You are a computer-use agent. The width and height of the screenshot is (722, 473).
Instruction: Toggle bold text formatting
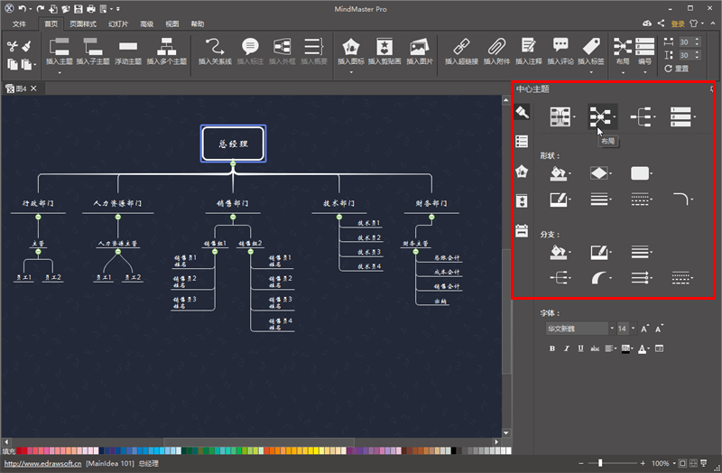click(552, 348)
